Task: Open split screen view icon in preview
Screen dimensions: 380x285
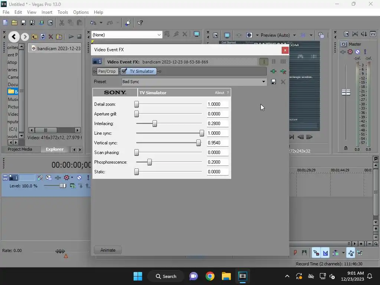Action: point(249,35)
